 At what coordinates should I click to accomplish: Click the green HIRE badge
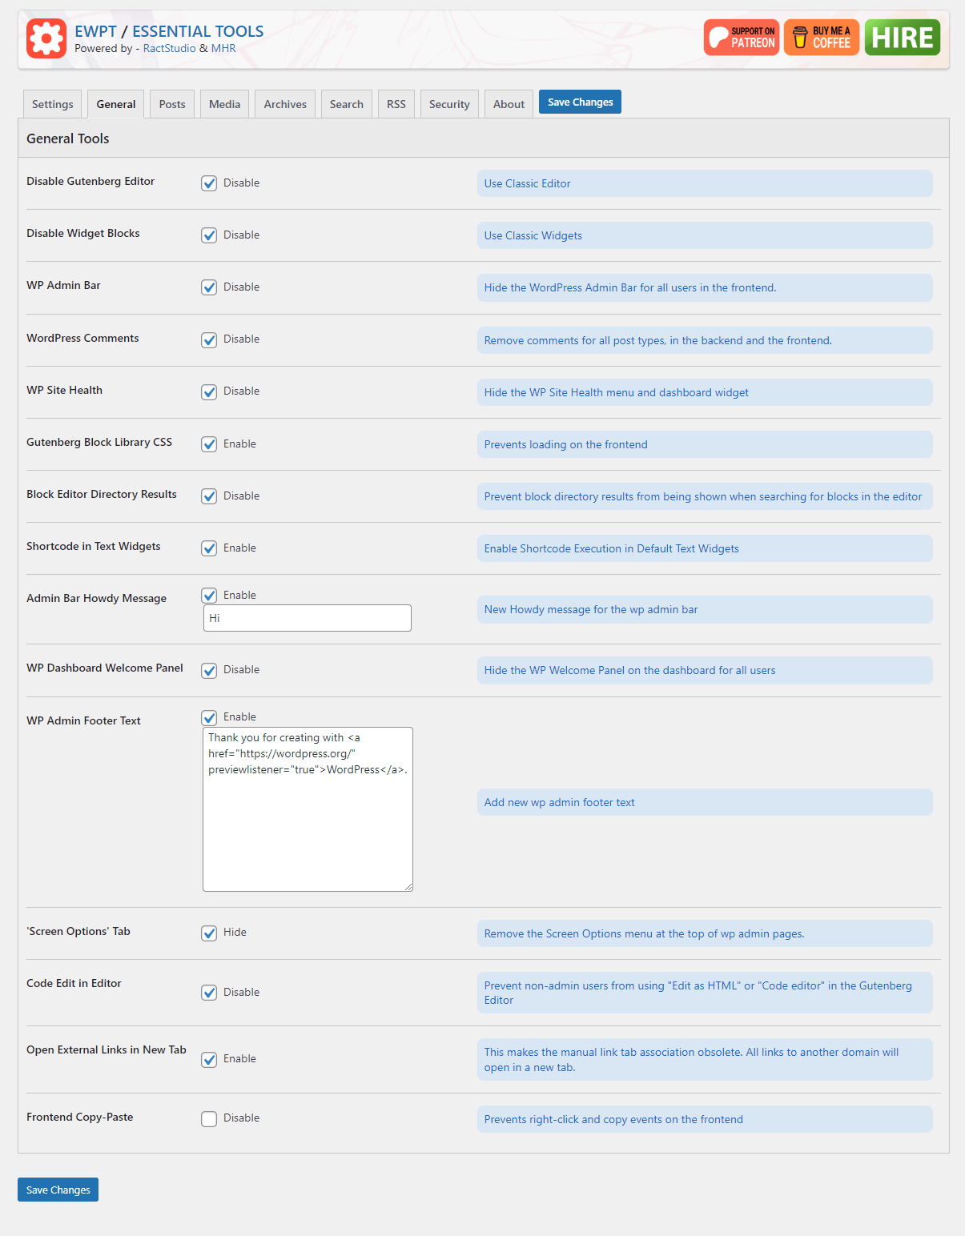[x=903, y=38]
